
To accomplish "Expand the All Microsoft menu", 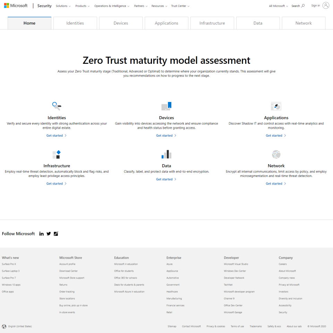I will 279,6.
